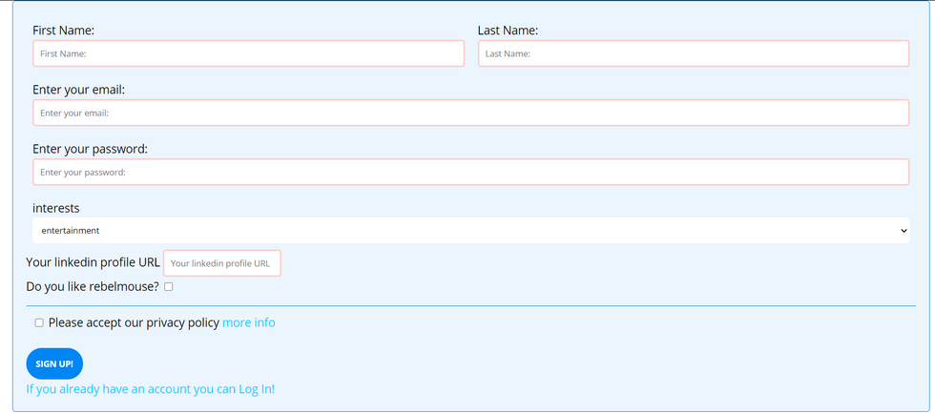
Task: Tick the 'Do you like rebelmouse?' checkbox
Action: click(x=169, y=286)
